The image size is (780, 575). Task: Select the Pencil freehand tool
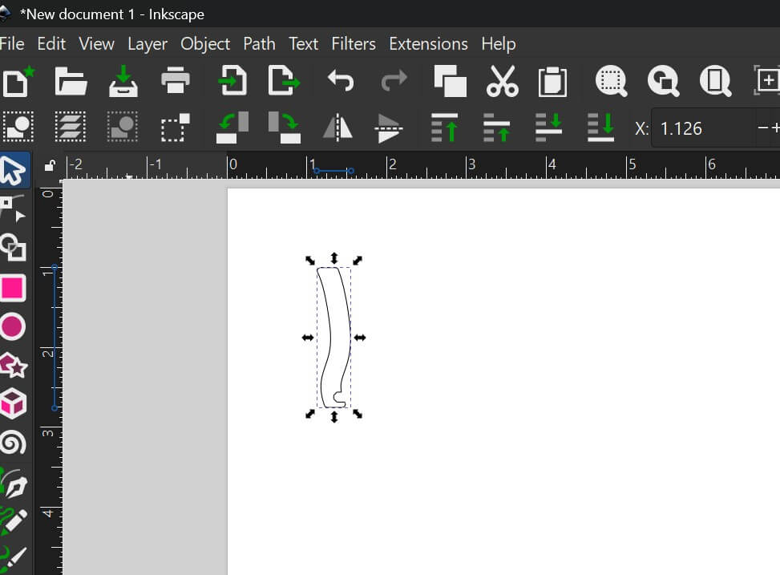click(14, 520)
